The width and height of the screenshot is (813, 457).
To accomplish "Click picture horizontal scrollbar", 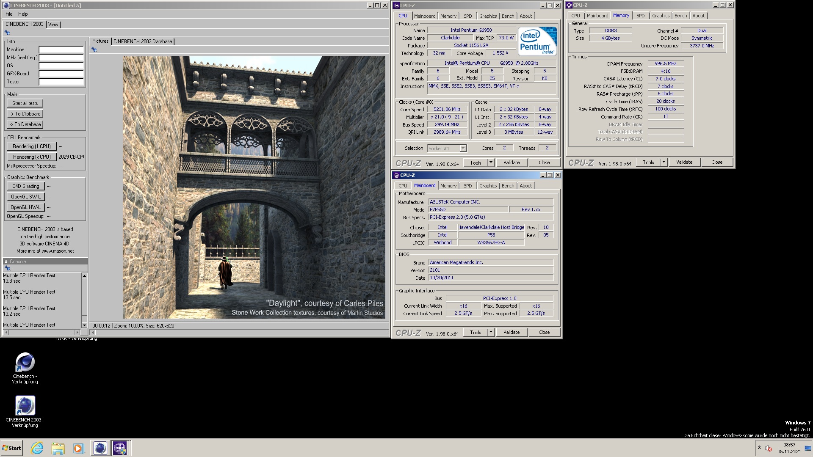I will [239, 333].
